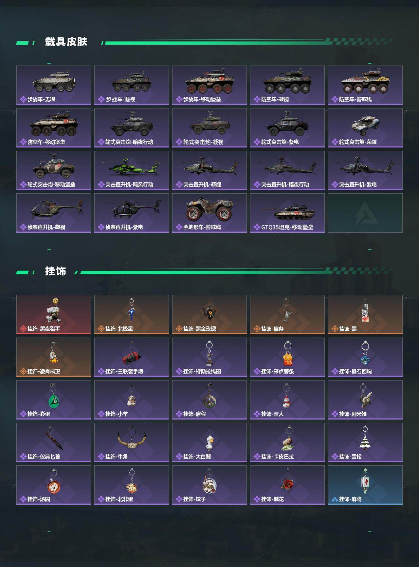
Task: Choose the 挂饰-来点薯条 fries charm
Action: 287,357
